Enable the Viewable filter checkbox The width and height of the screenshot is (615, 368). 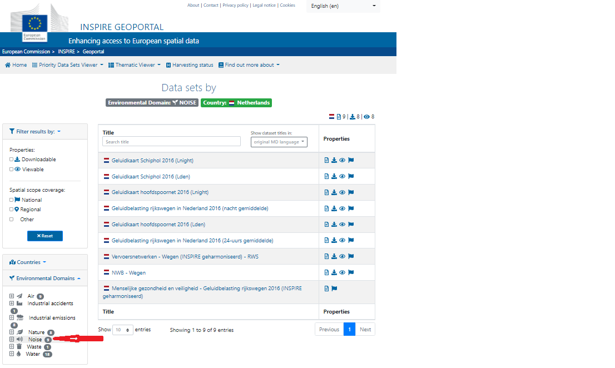[11, 170]
